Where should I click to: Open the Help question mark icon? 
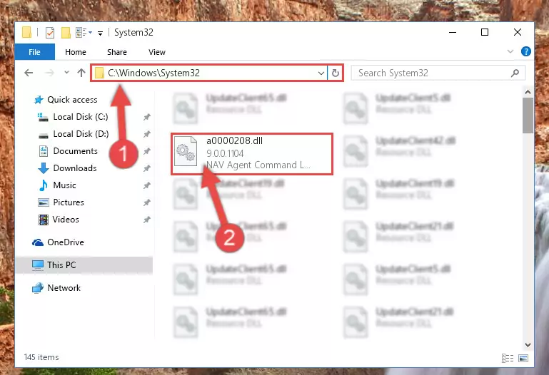click(x=525, y=51)
